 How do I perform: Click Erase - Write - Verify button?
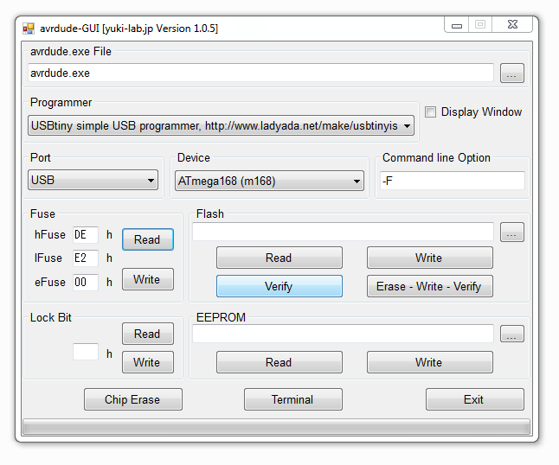(x=430, y=286)
